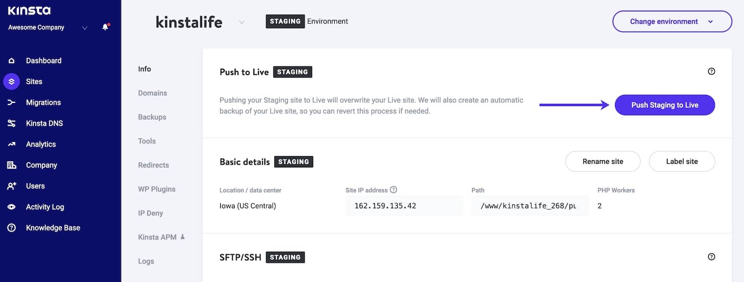Click the Rename site button
This screenshot has height=282, width=744.
[x=603, y=161]
